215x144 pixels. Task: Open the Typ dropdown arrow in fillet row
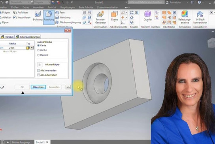32,48
